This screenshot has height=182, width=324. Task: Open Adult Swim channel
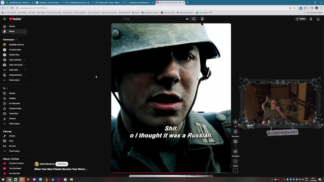[x=14, y=70]
